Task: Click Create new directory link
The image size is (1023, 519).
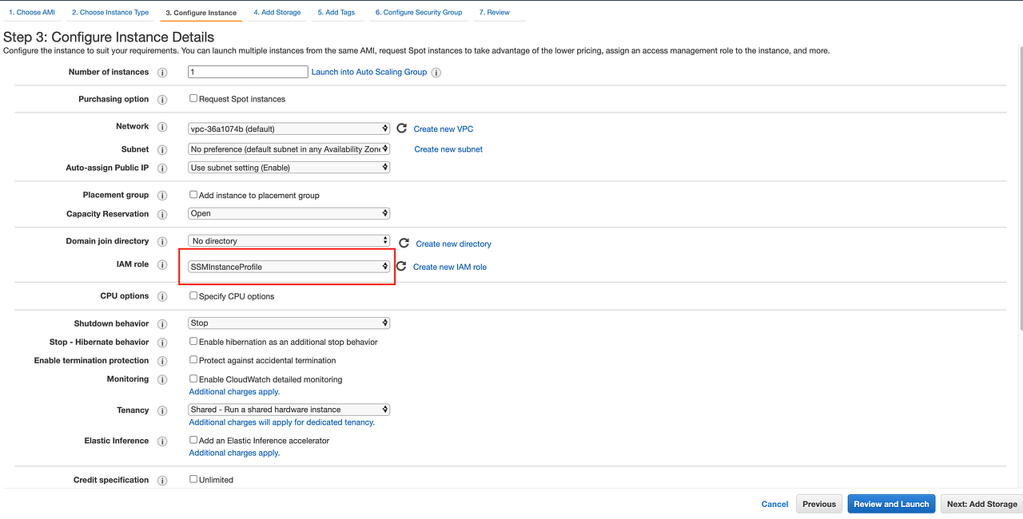Action: click(x=454, y=244)
